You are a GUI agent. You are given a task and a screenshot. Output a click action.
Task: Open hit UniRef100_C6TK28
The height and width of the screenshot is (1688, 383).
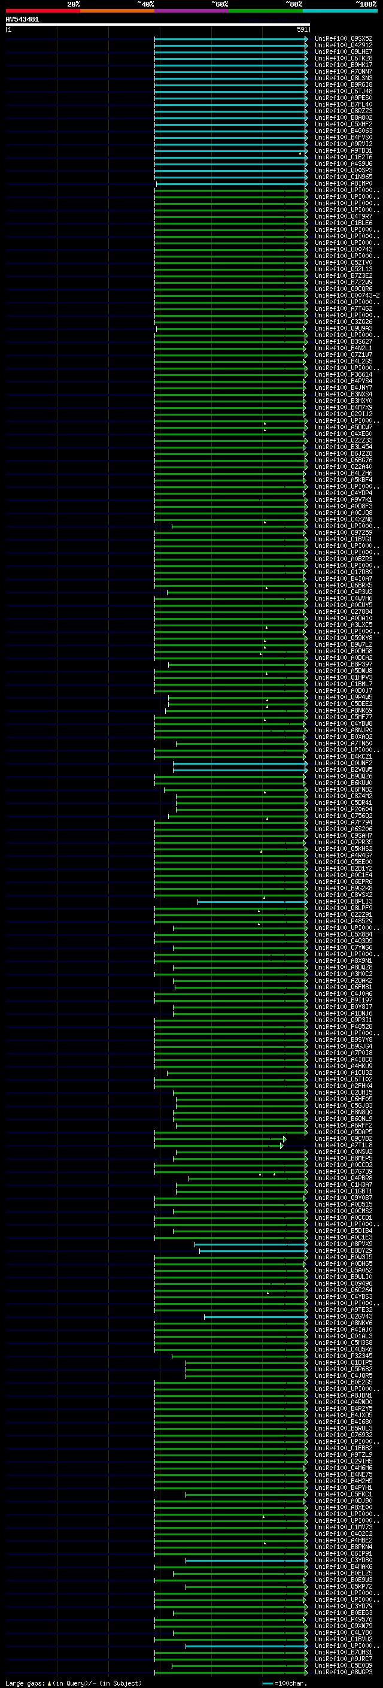344,58
